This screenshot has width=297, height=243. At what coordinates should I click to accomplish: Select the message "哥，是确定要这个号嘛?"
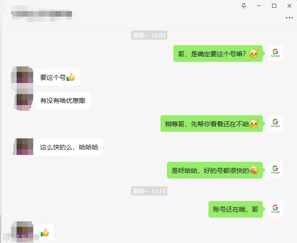point(218,53)
